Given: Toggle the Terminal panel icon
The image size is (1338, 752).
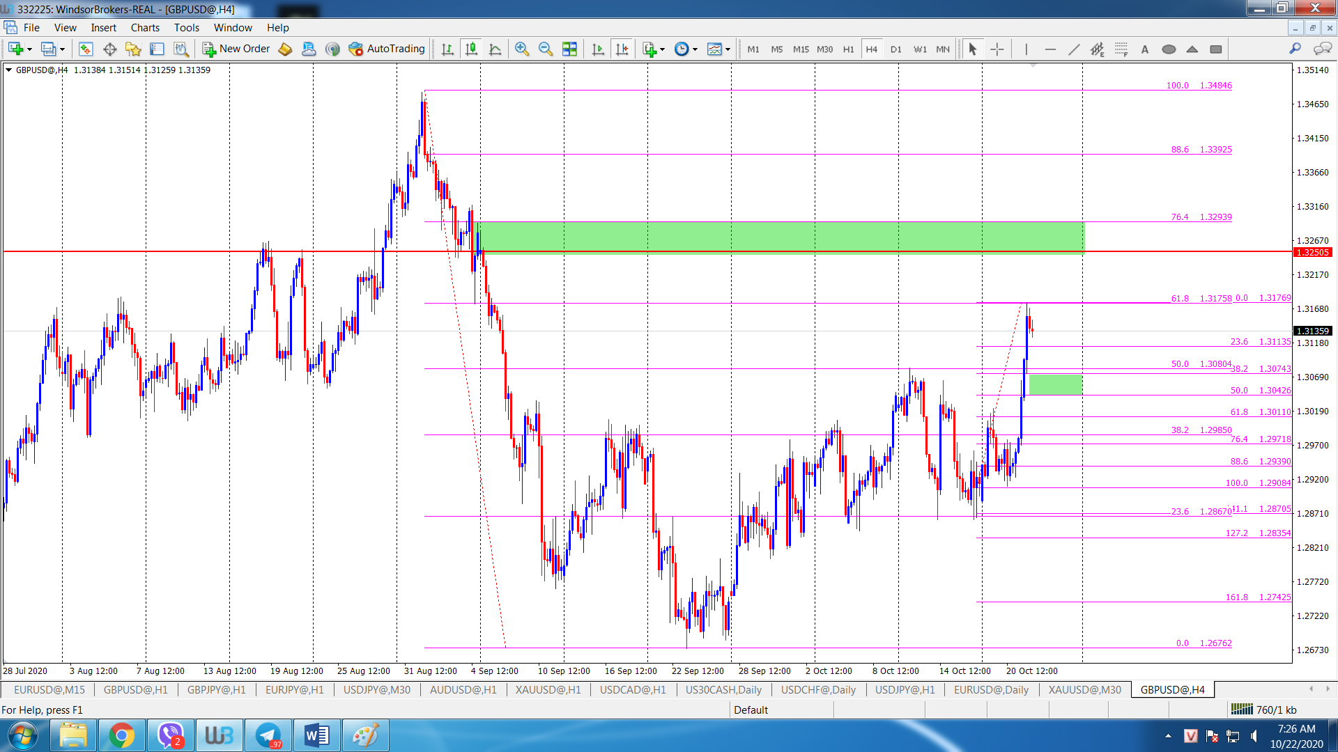Looking at the screenshot, I should click(157, 49).
